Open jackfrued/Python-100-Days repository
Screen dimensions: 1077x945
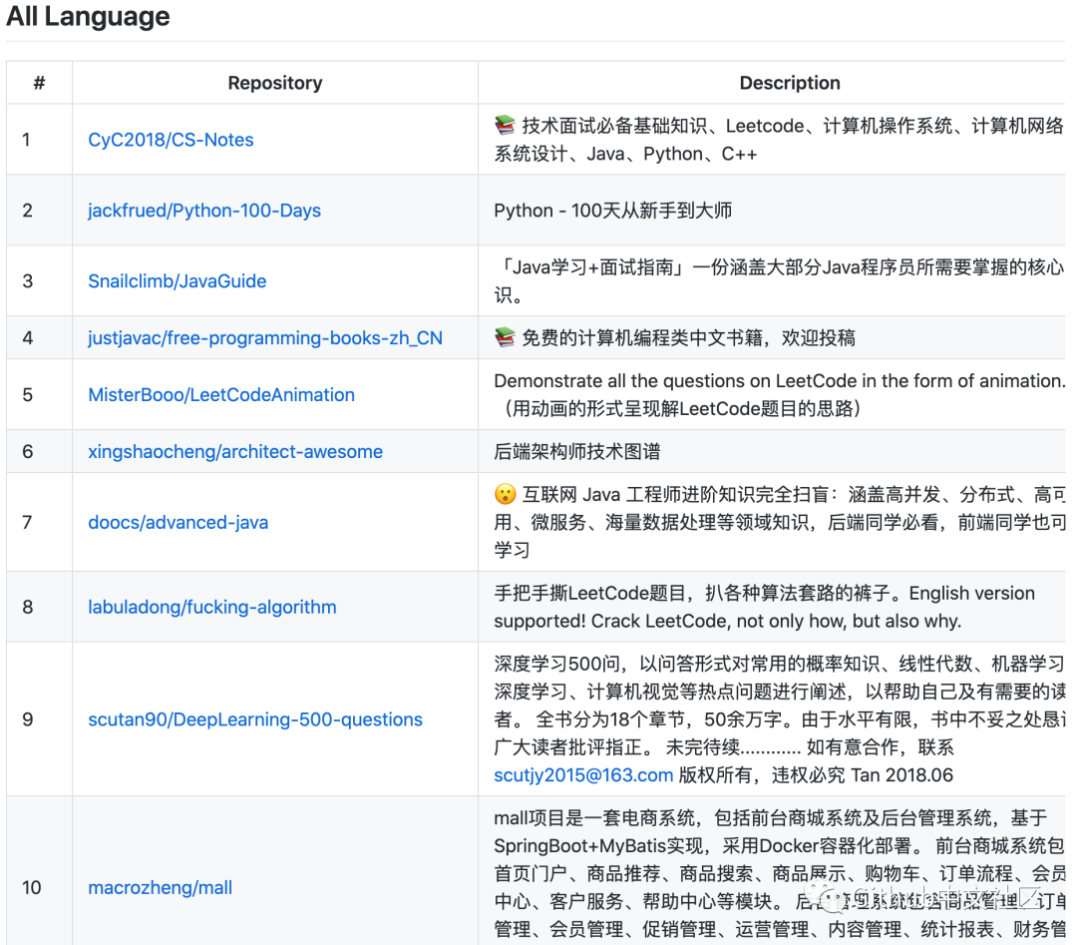pos(204,211)
